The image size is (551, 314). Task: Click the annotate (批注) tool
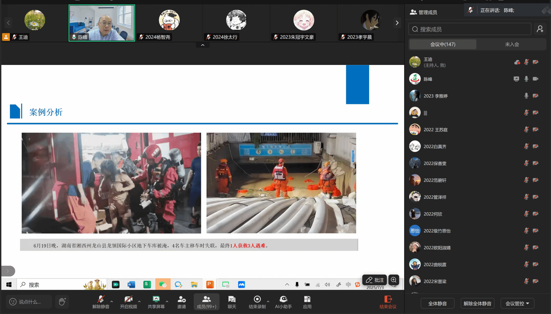pyautogui.click(x=375, y=280)
